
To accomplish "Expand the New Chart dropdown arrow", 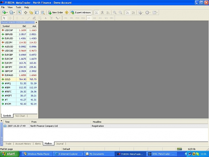I will pos(7,13).
